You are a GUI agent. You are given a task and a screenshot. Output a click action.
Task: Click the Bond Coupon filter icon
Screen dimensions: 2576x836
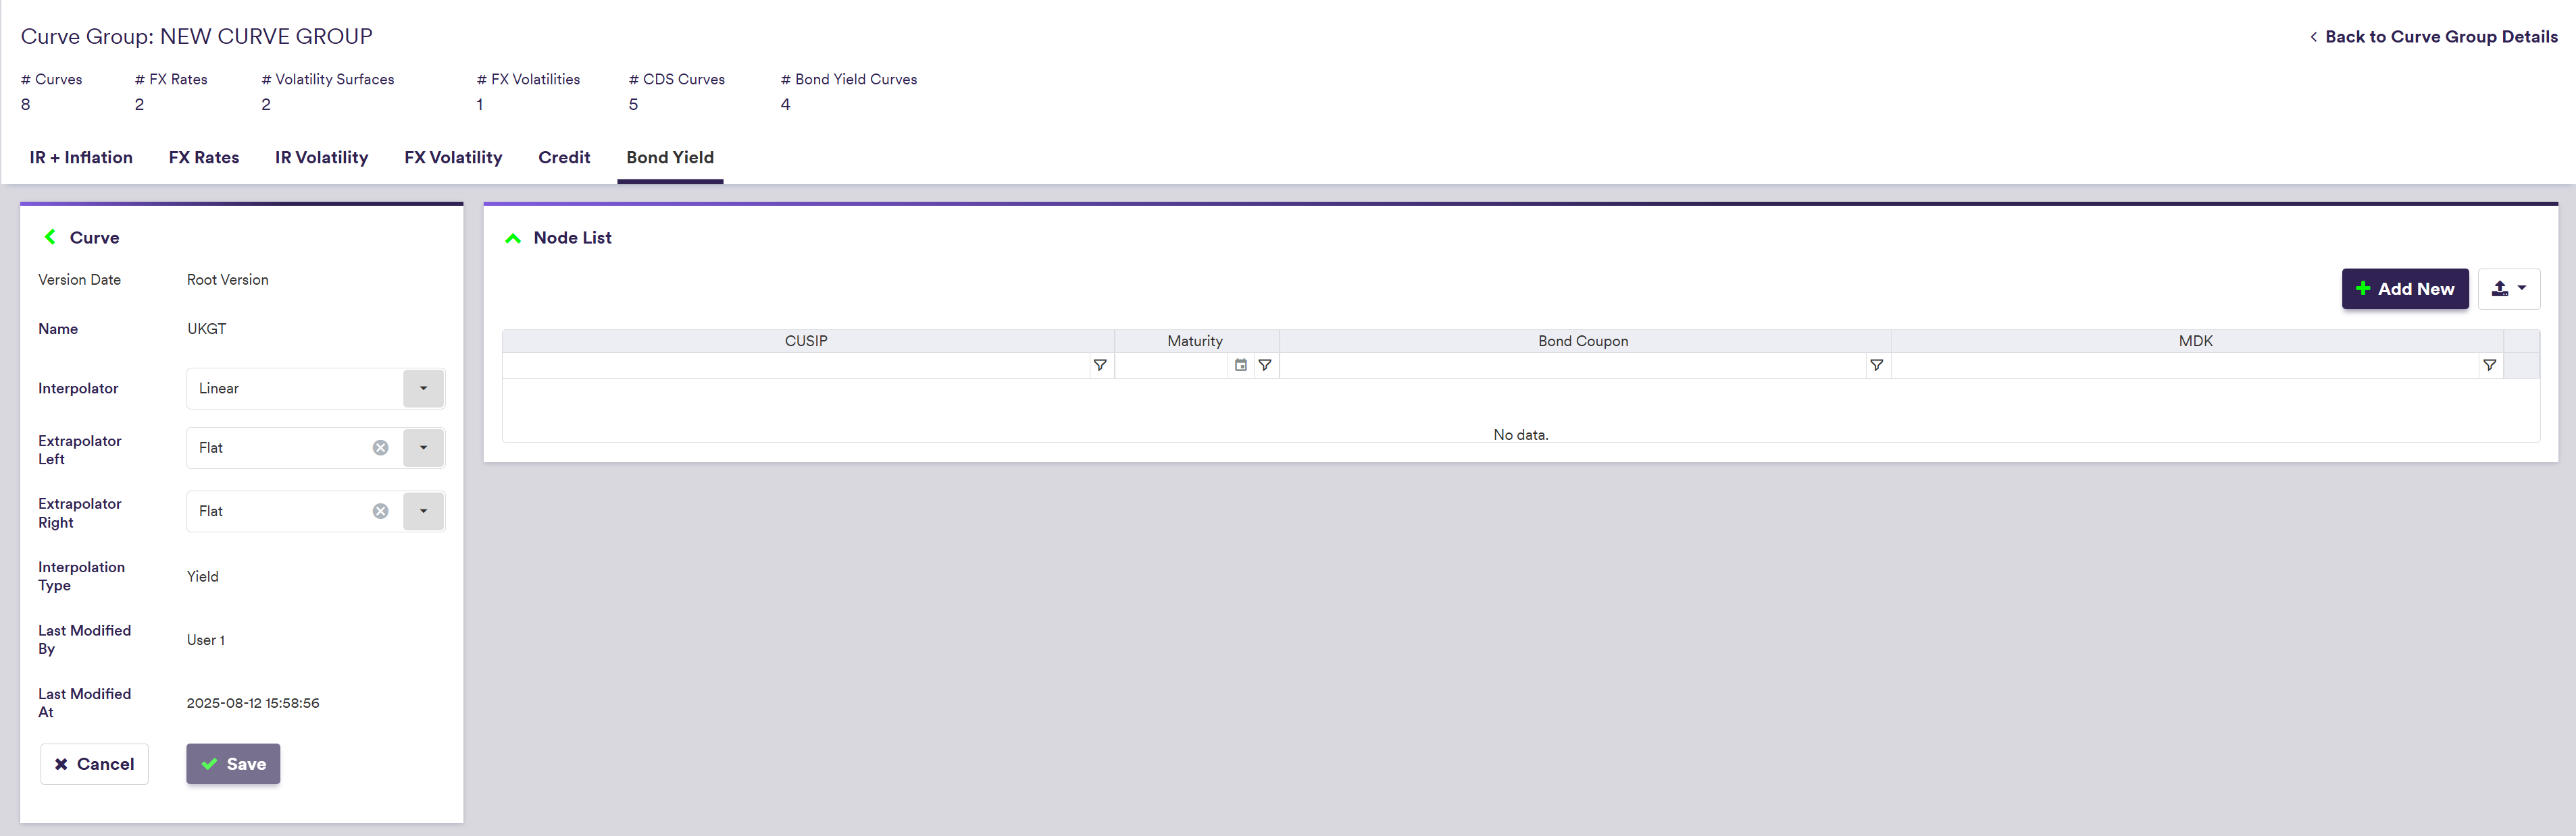[x=1876, y=366]
